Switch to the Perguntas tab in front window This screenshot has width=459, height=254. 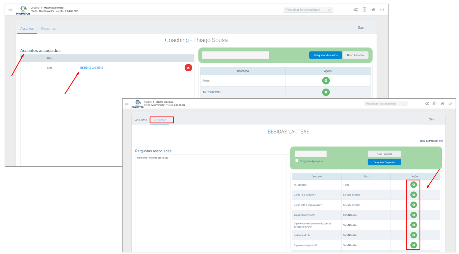(x=160, y=120)
